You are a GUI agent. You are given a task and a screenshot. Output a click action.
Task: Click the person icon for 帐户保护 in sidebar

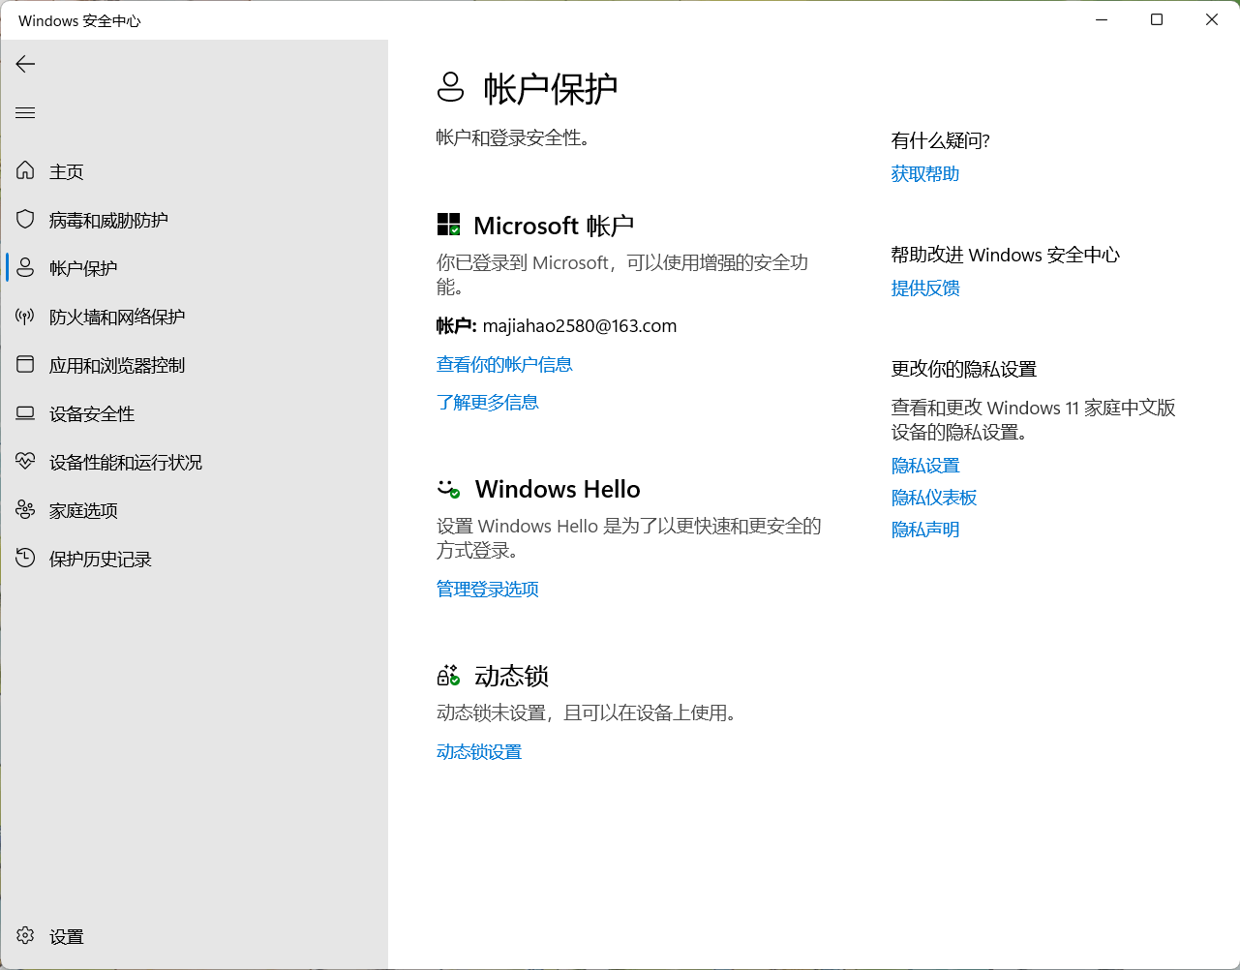pyautogui.click(x=26, y=268)
